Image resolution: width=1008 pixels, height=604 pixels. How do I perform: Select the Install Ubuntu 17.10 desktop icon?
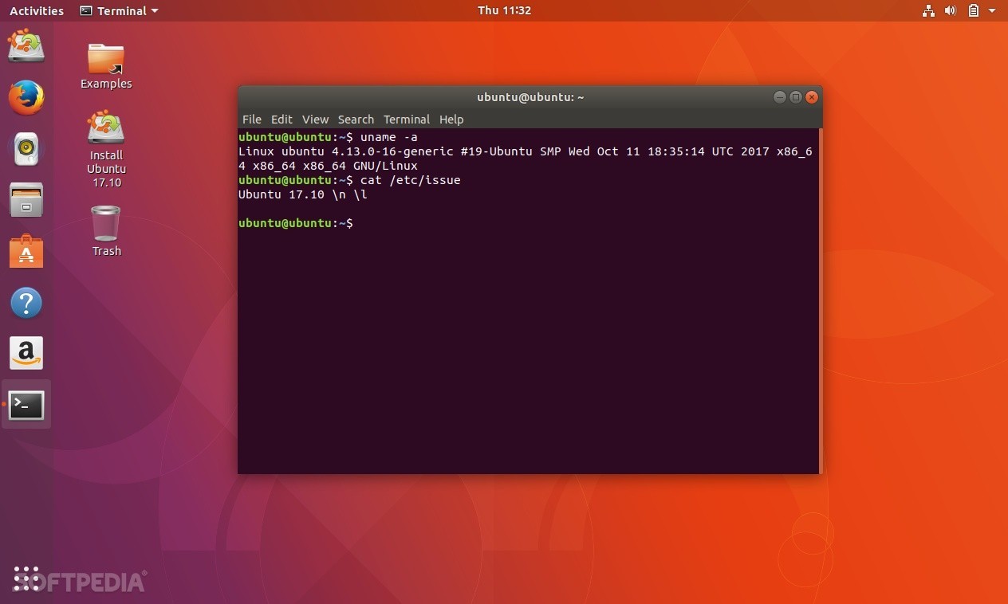click(106, 148)
